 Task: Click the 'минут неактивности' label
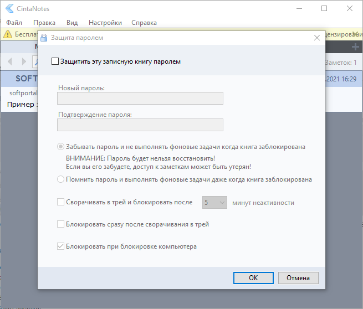pyautogui.click(x=263, y=203)
